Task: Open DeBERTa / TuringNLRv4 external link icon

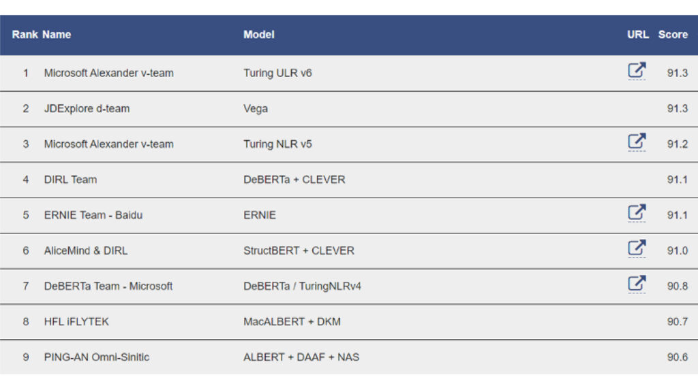Action: pos(637,283)
